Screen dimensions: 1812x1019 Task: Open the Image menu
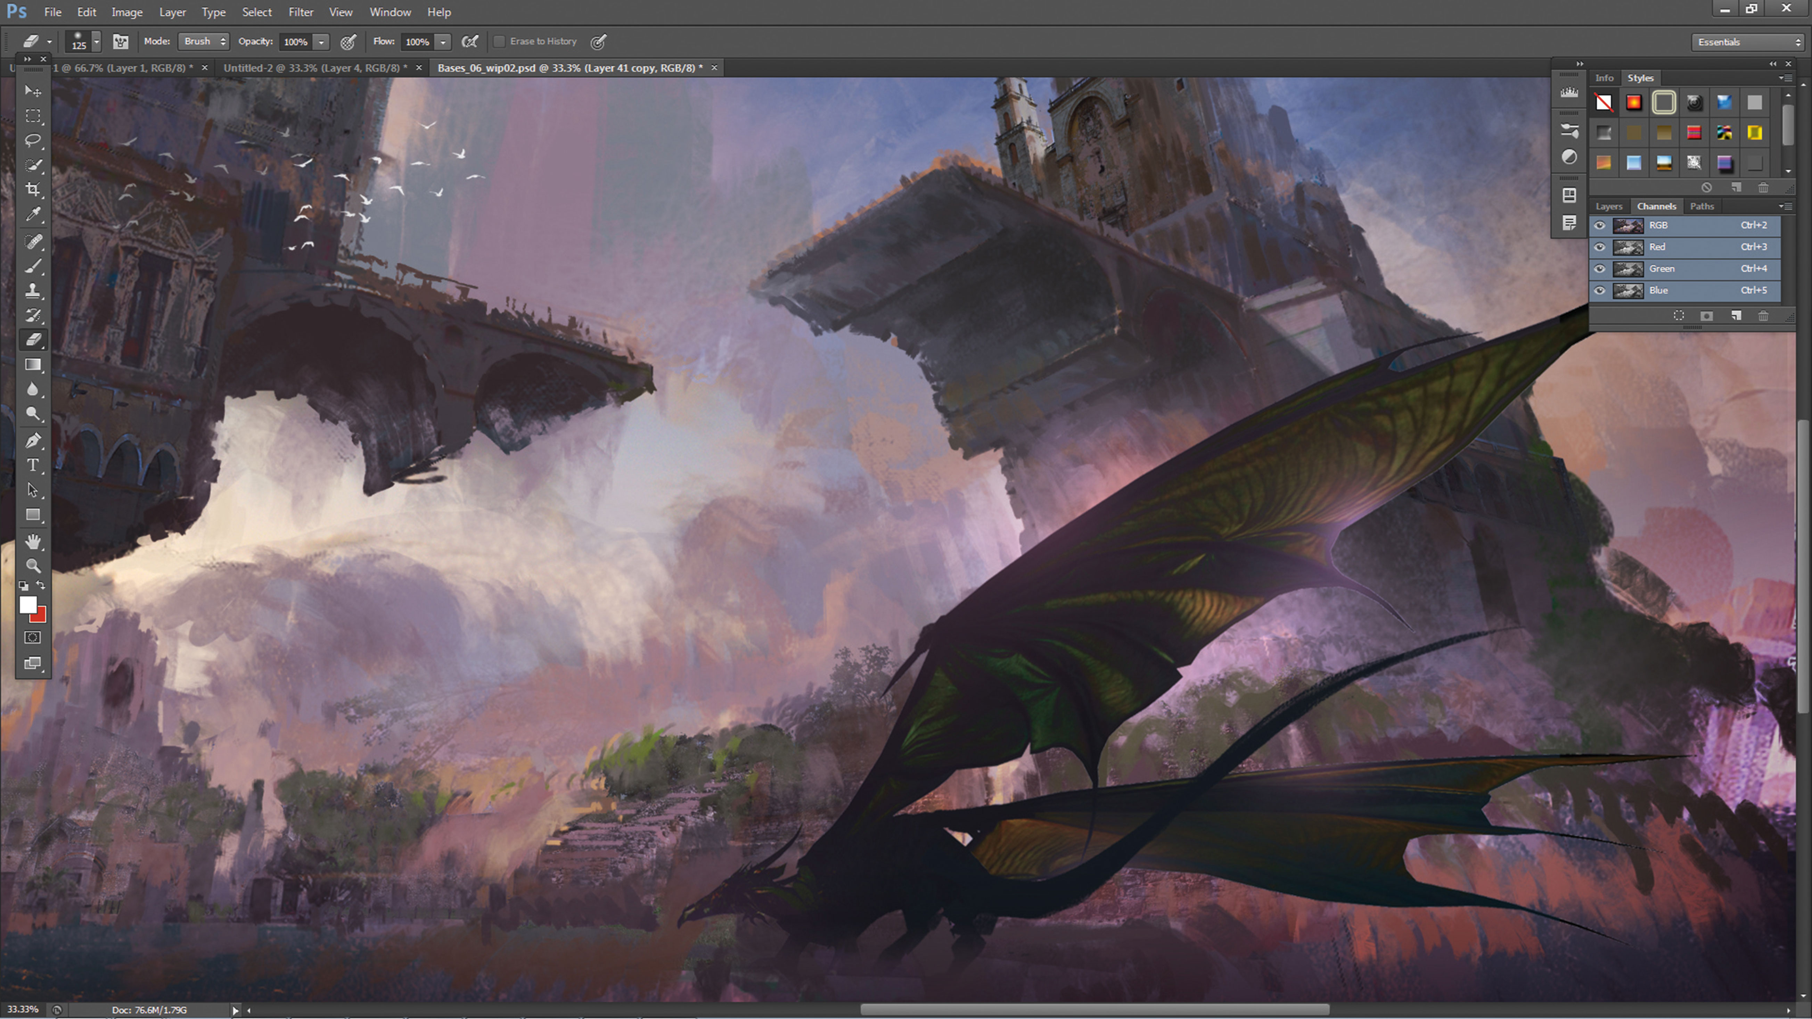(x=126, y=12)
